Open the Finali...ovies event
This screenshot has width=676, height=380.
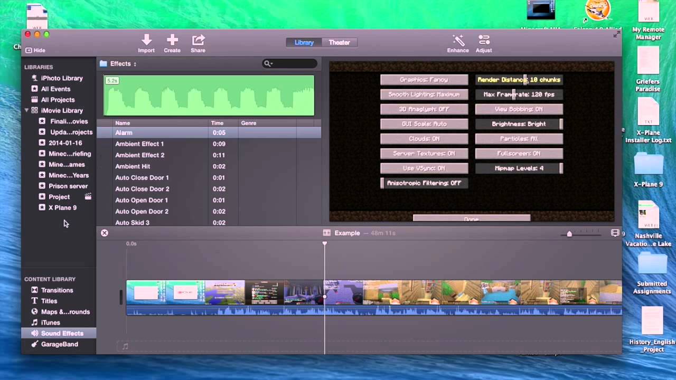69,121
